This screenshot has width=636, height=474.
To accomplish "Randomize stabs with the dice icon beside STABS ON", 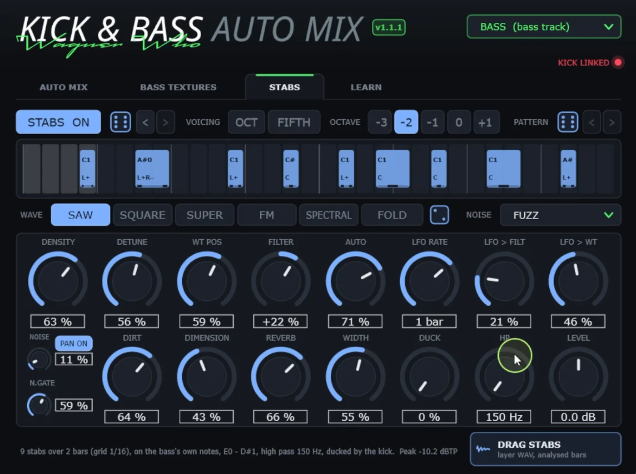I will [x=120, y=122].
